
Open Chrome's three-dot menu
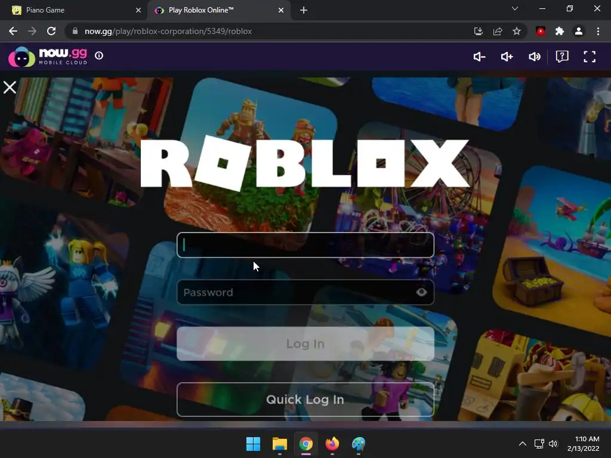point(598,31)
